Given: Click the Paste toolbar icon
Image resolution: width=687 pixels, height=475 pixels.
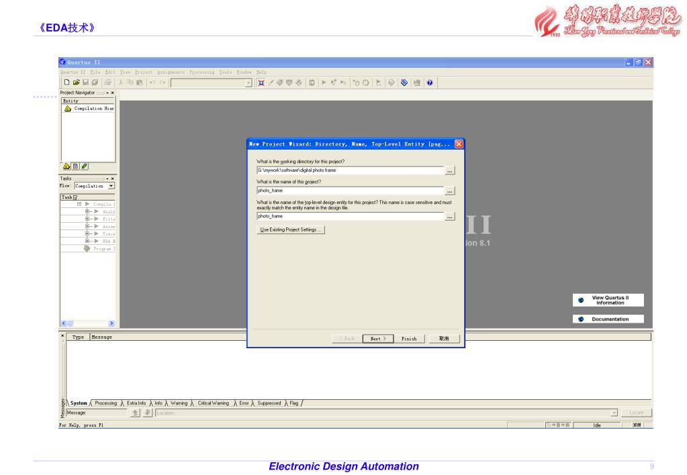Looking at the screenshot, I should [140, 83].
